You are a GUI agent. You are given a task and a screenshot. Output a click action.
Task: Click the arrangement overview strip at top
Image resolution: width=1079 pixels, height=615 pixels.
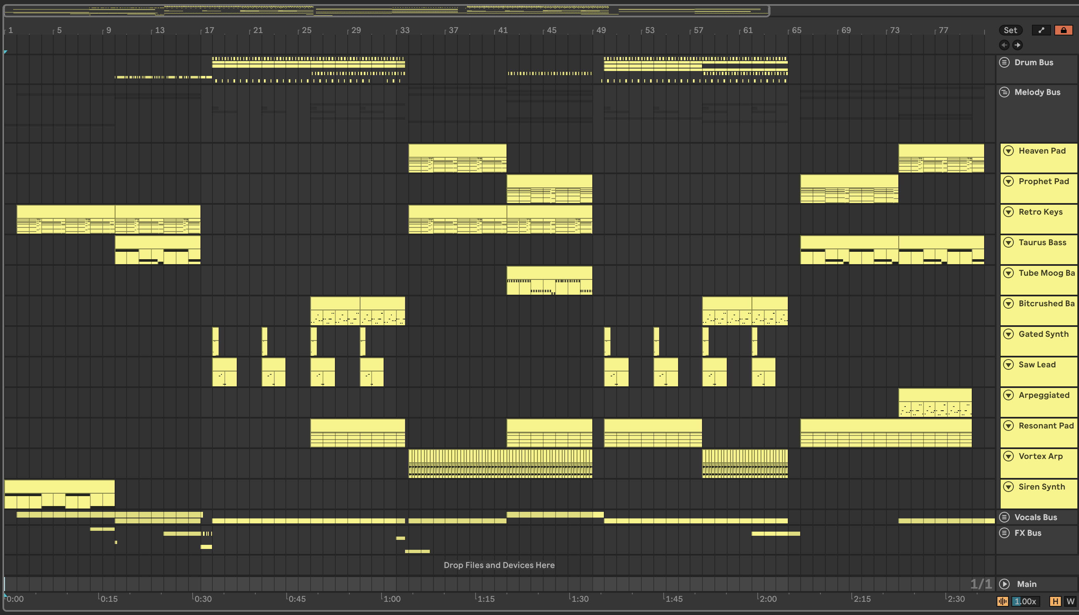click(386, 10)
